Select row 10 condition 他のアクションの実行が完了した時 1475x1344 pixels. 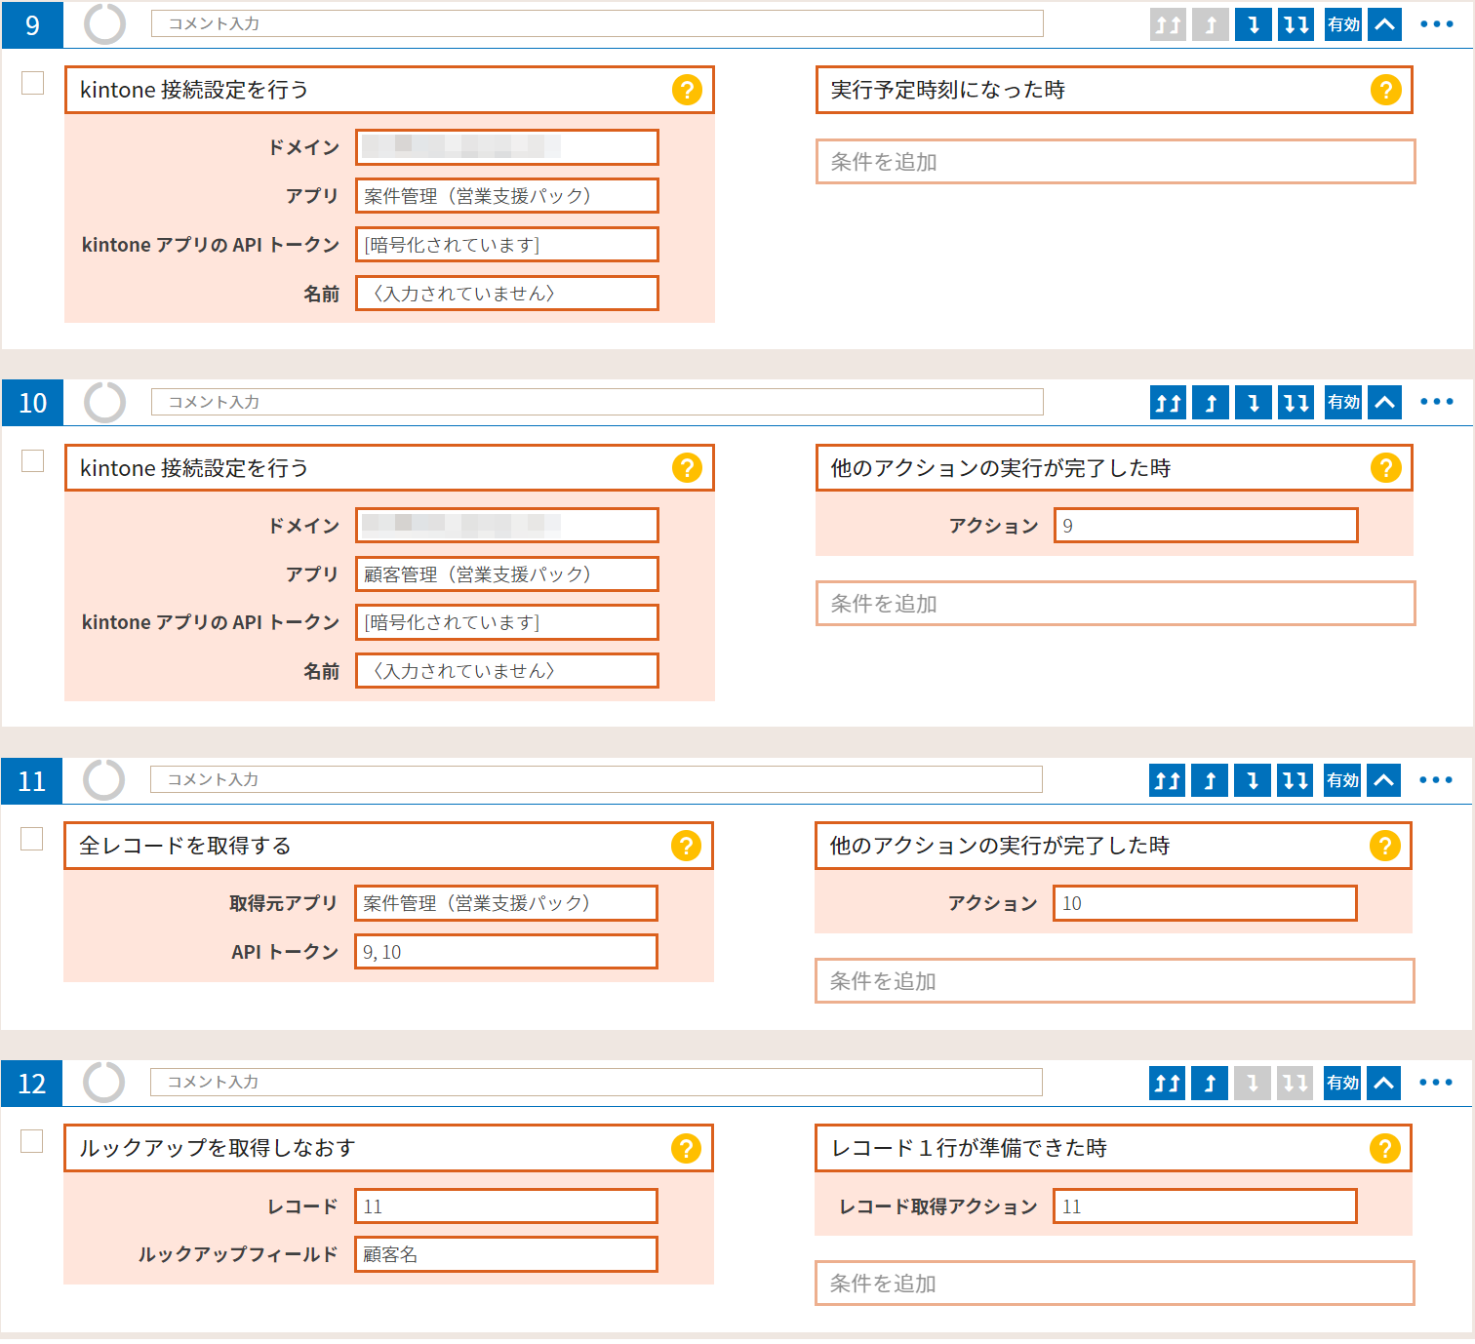pyautogui.click(x=1114, y=468)
